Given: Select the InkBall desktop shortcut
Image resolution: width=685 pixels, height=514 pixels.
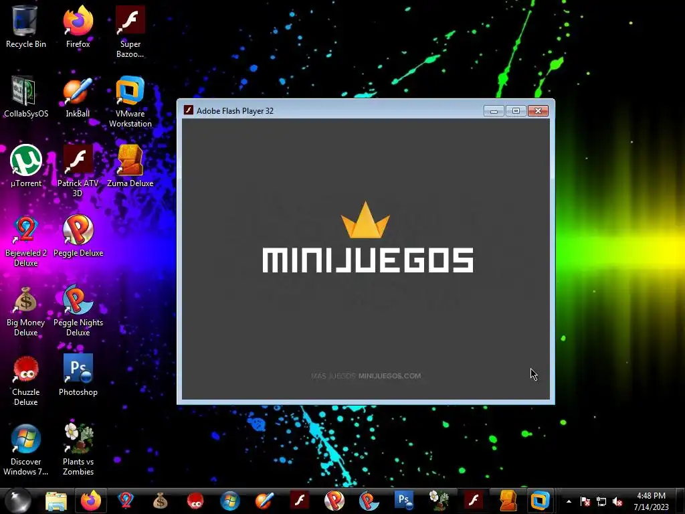Looking at the screenshot, I should click(x=78, y=97).
